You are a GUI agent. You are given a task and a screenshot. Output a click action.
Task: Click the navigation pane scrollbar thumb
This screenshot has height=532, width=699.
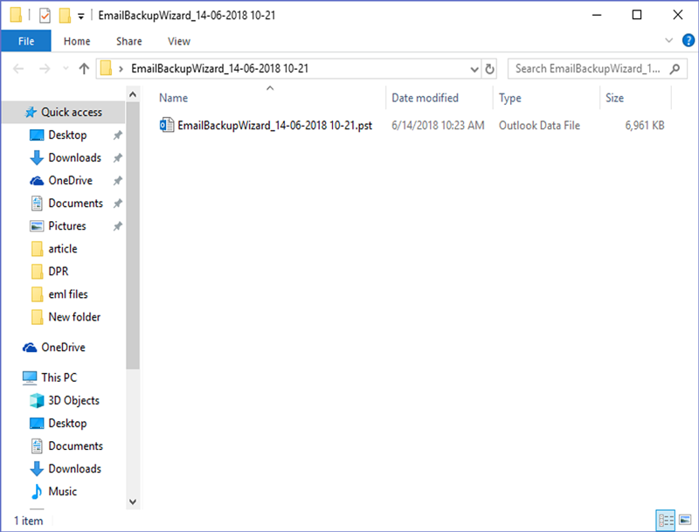[133, 236]
